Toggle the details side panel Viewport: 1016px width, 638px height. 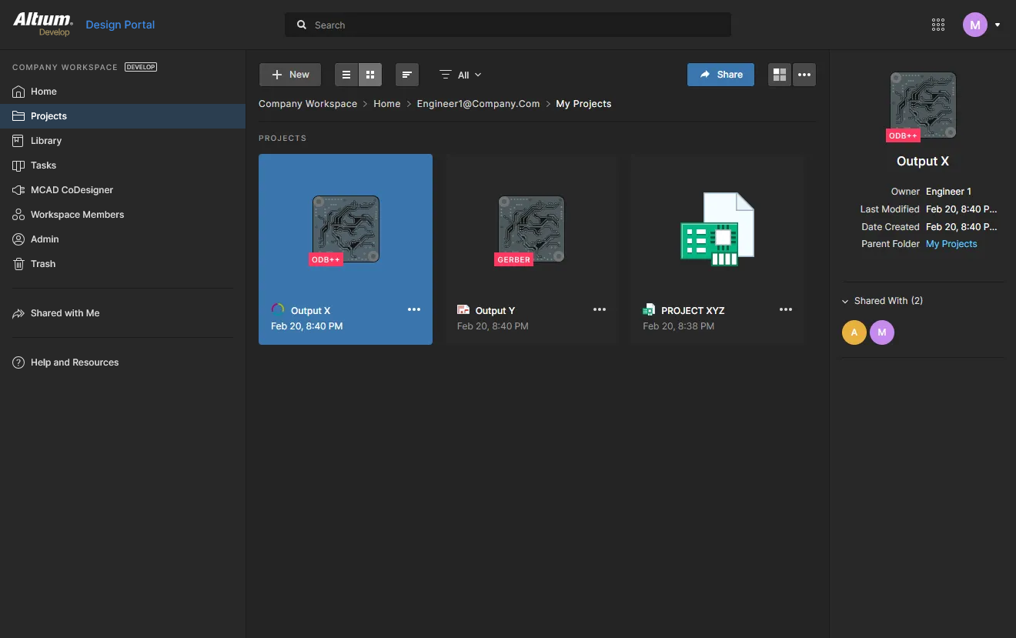[x=780, y=75]
